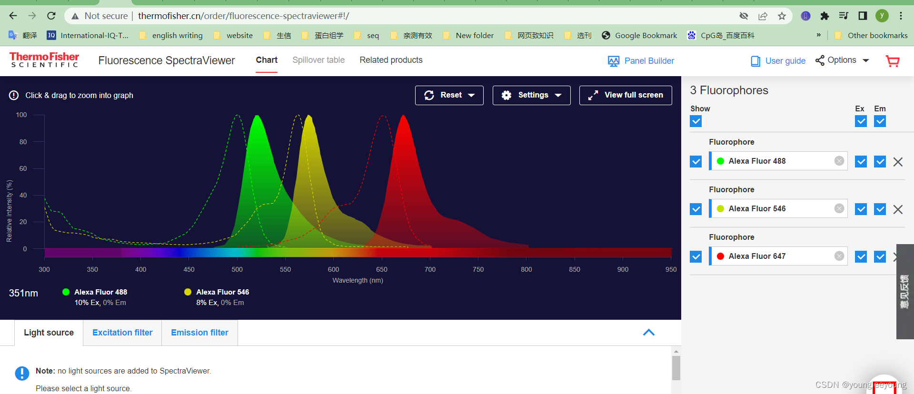Clear the Alexa Fluor 546 selection field
914x394 pixels.
[839, 208]
